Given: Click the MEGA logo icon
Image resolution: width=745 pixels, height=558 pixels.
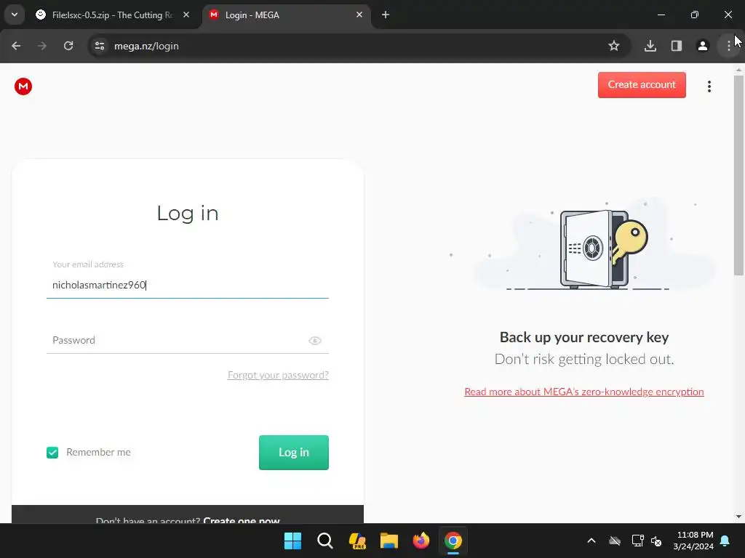Looking at the screenshot, I should [x=23, y=86].
